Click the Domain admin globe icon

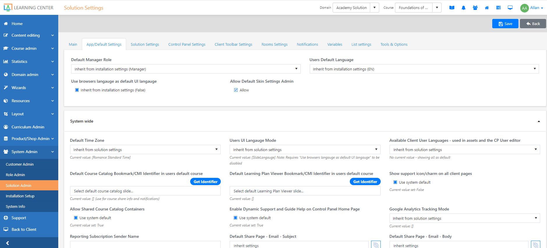tap(6, 75)
